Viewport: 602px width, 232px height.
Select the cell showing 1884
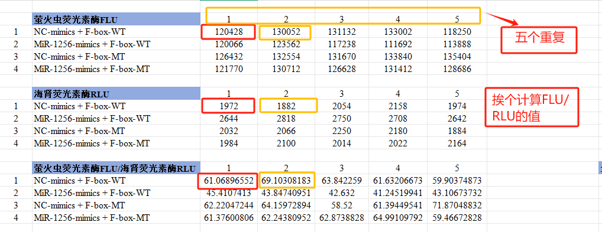pos(457,131)
